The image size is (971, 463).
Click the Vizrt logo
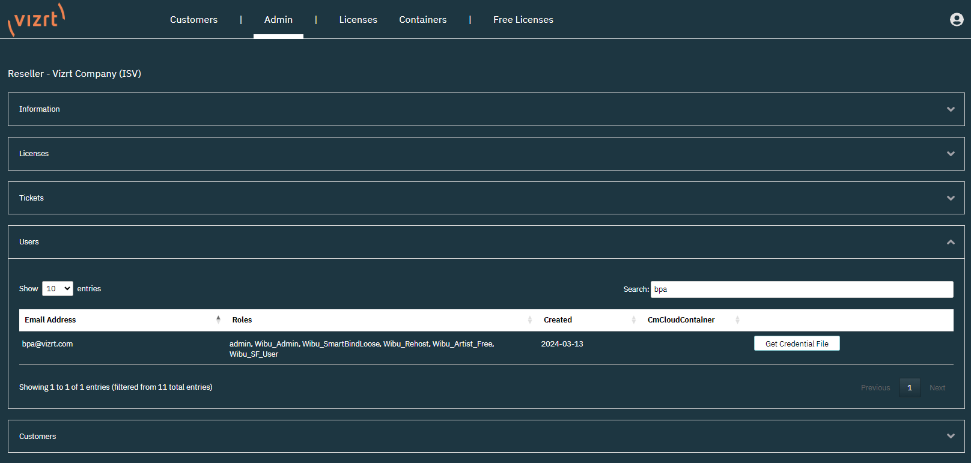pos(36,20)
